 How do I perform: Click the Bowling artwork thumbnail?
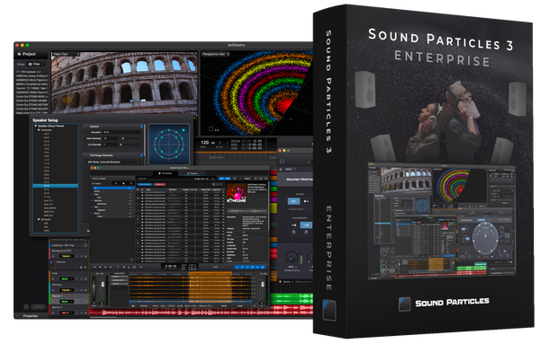tap(236, 192)
